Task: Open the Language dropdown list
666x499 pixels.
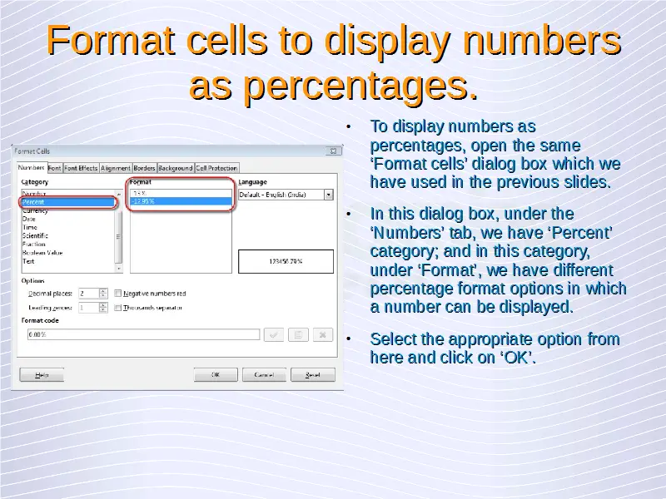Action: 328,195
